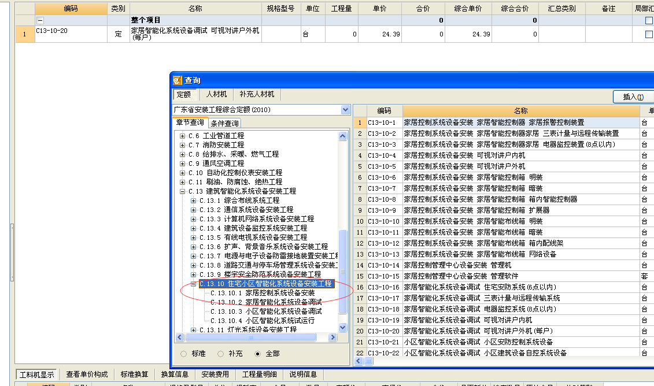Image resolution: width=654 pixels, height=386 pixels.
Task: Expand the C.7 消防工程 node
Action: 182,145
